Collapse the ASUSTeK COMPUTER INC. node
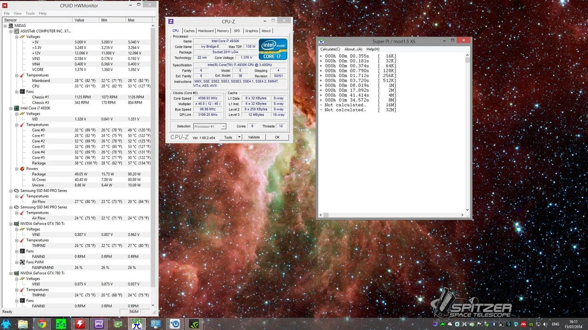Screen dimensions: 588x330 click(x=11, y=31)
